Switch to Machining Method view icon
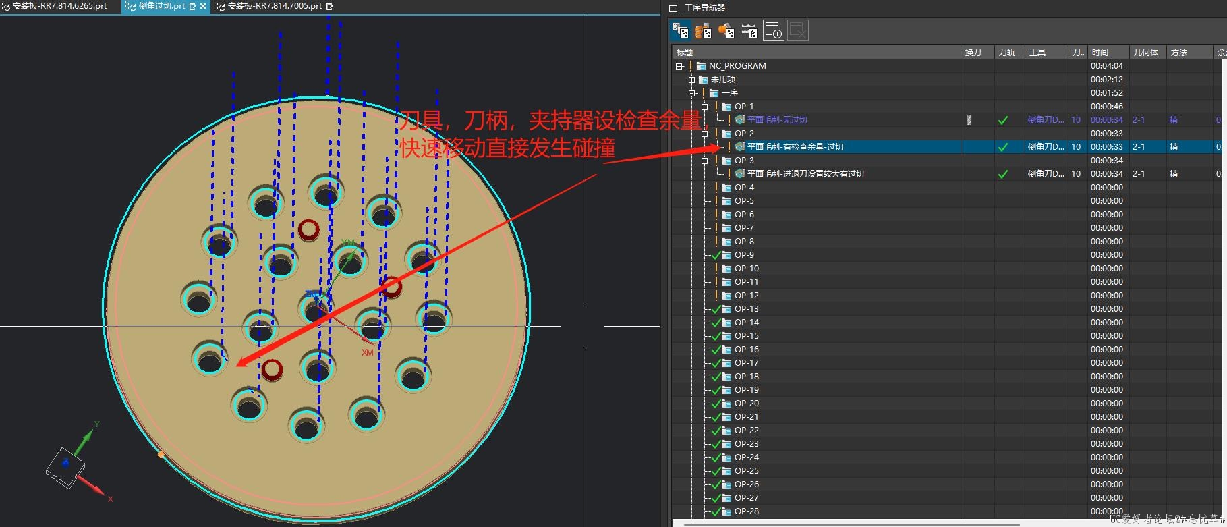1227x527 pixels. [x=749, y=30]
